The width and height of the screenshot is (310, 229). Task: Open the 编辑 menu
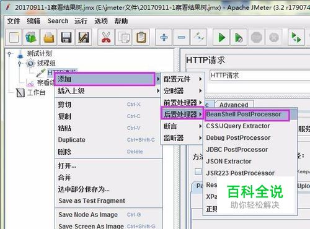pyautogui.click(x=33, y=21)
